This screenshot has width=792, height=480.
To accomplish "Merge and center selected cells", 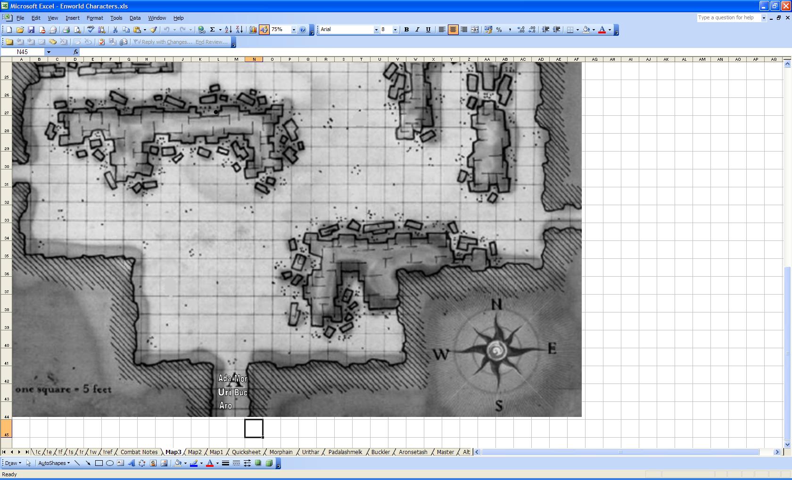I will [x=475, y=30].
